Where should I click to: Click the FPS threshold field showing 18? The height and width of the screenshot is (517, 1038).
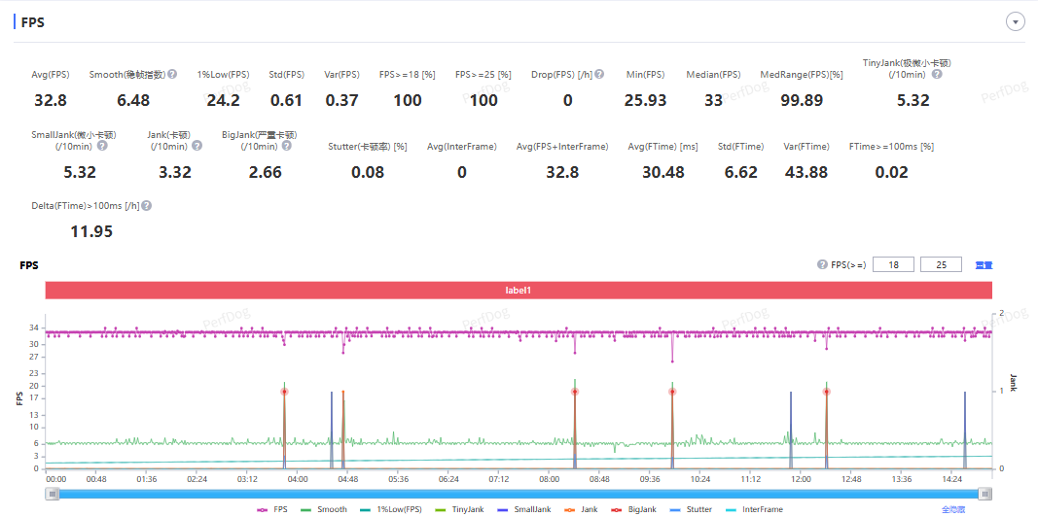tap(893, 264)
